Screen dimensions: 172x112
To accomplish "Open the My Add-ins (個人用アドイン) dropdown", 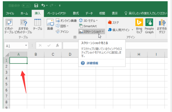I will (132, 30).
